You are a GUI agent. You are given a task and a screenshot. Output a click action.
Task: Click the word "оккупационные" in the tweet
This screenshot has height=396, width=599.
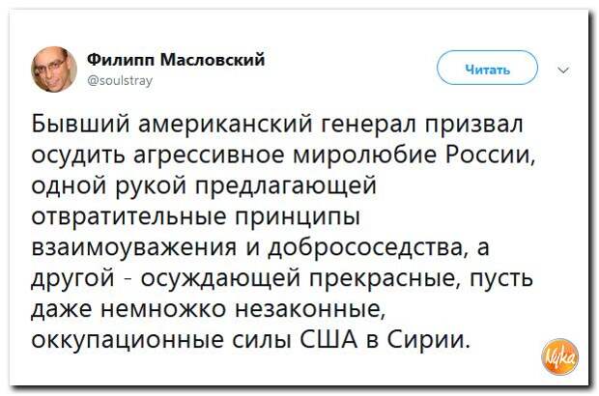click(128, 341)
